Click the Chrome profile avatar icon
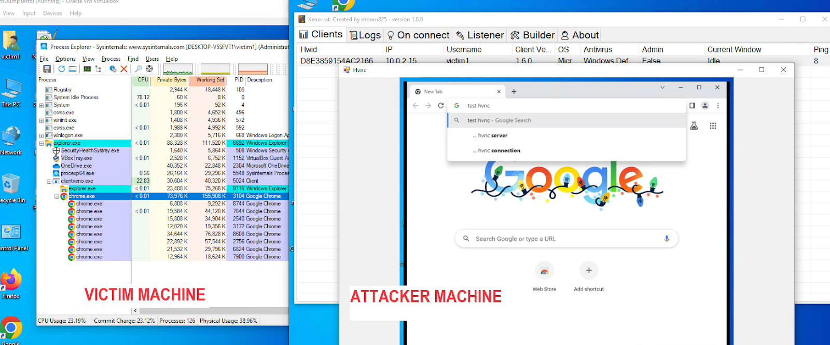830x345 pixels. 705,105
